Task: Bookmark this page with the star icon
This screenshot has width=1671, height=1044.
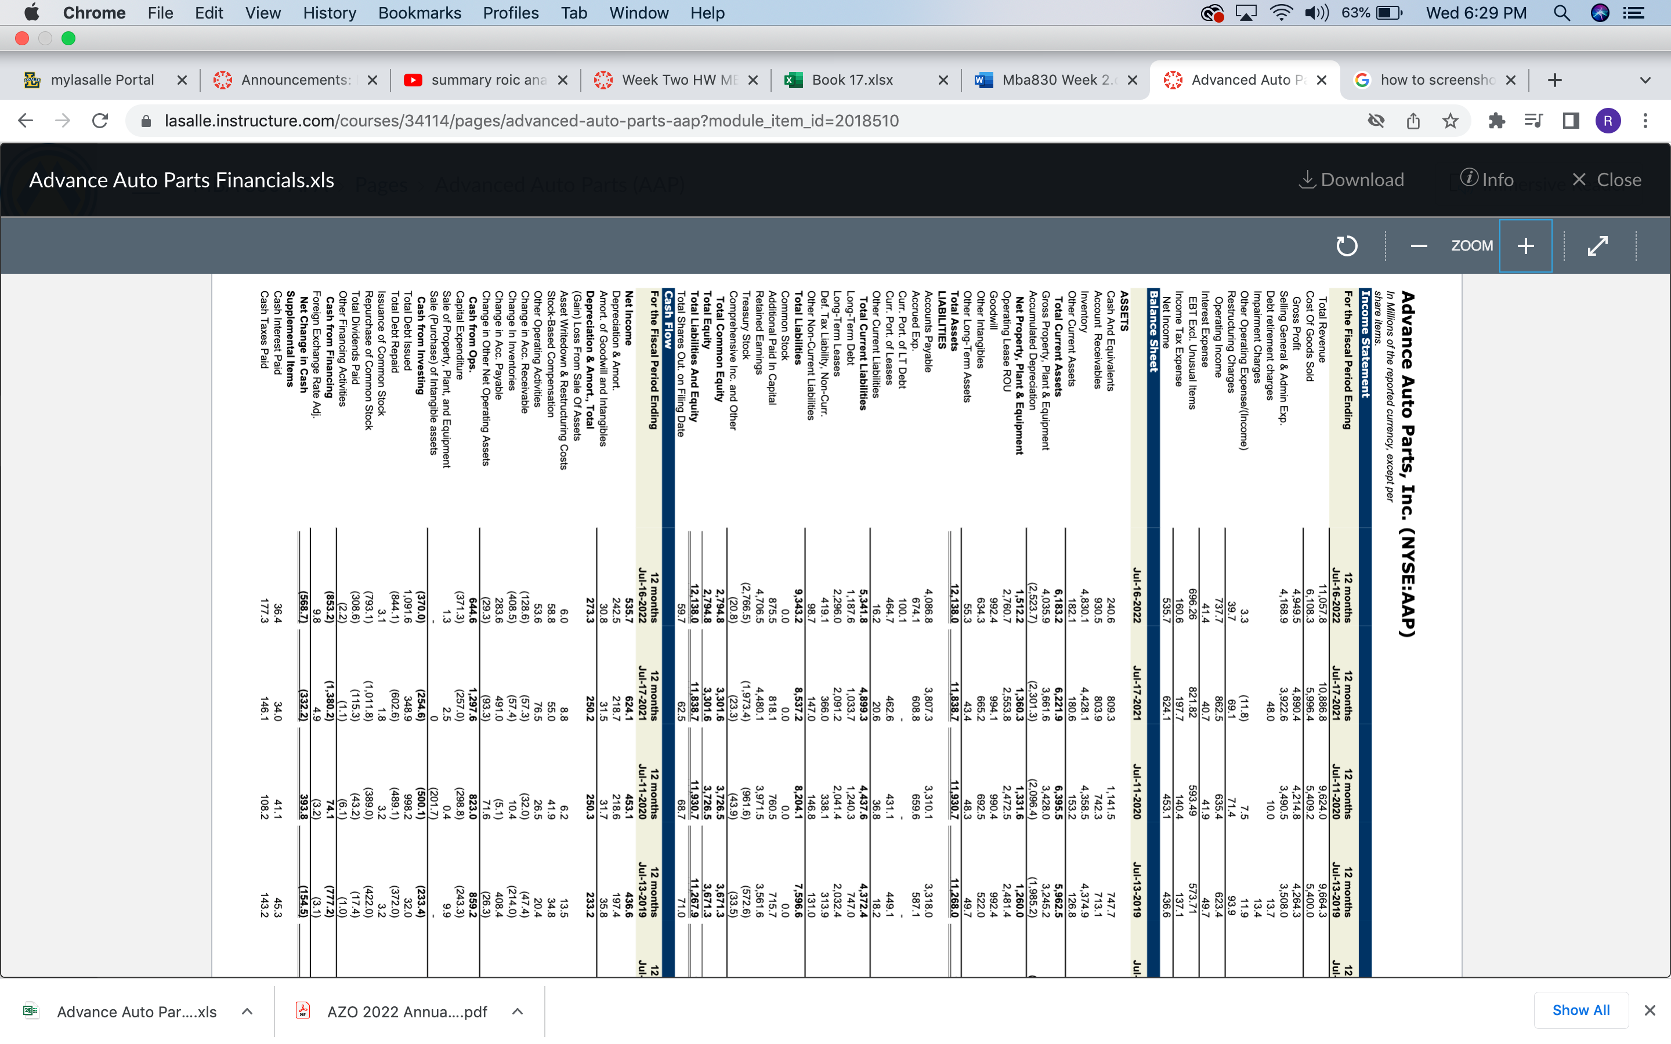Action: (1450, 121)
